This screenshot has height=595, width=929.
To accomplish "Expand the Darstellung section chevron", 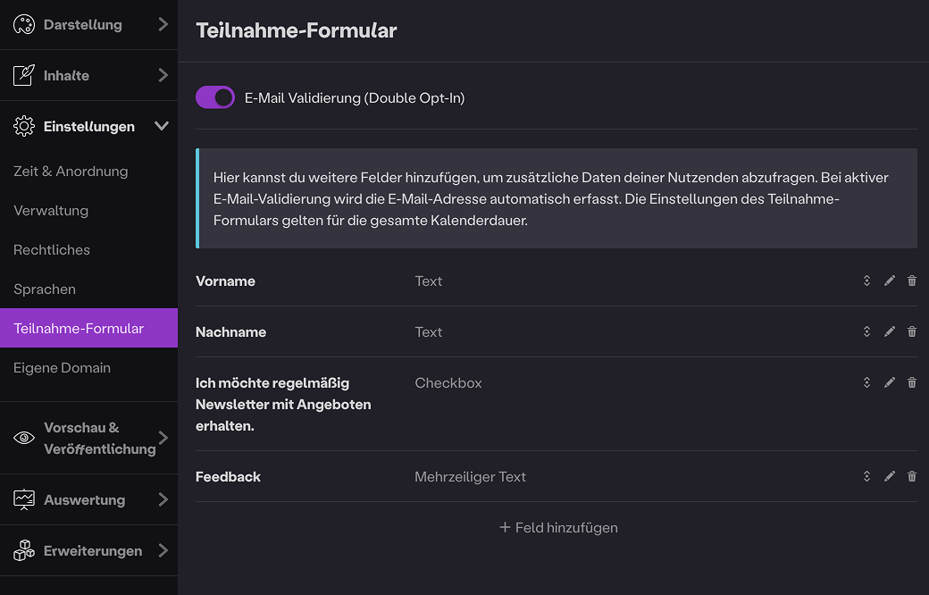I will tap(163, 25).
